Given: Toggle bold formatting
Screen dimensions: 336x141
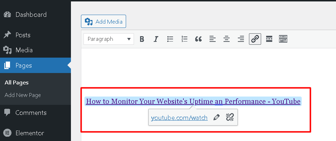Looking at the screenshot, I should click(x=141, y=39).
